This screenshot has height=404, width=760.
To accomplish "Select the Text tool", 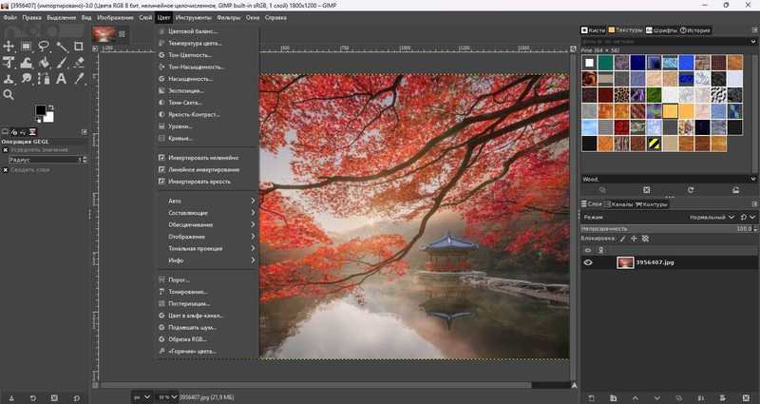I will (62, 79).
